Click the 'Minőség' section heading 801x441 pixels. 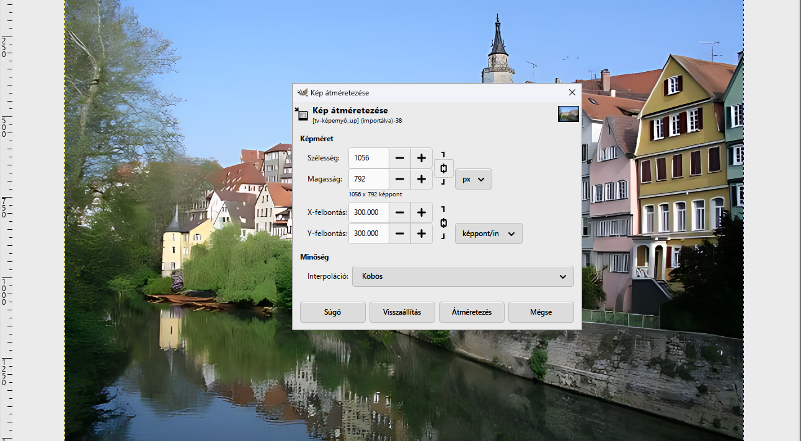(314, 256)
